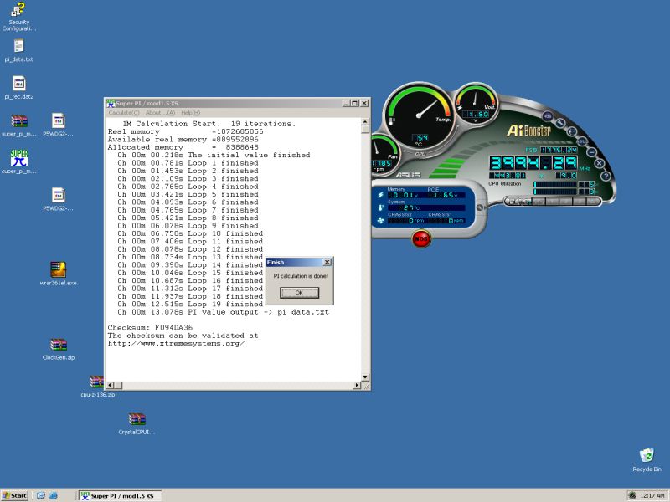Image resolution: width=670 pixels, height=502 pixels.
Task: Click the CPU temperature gauge dial
Action: coord(419,115)
